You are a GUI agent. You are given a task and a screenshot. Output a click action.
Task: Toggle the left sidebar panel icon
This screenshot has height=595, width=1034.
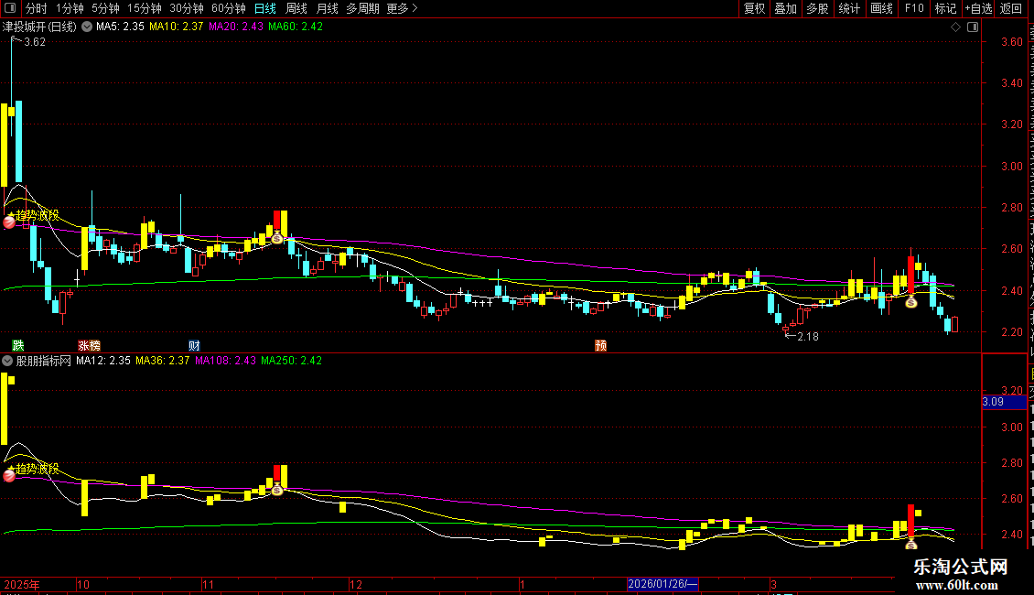(x=10, y=8)
